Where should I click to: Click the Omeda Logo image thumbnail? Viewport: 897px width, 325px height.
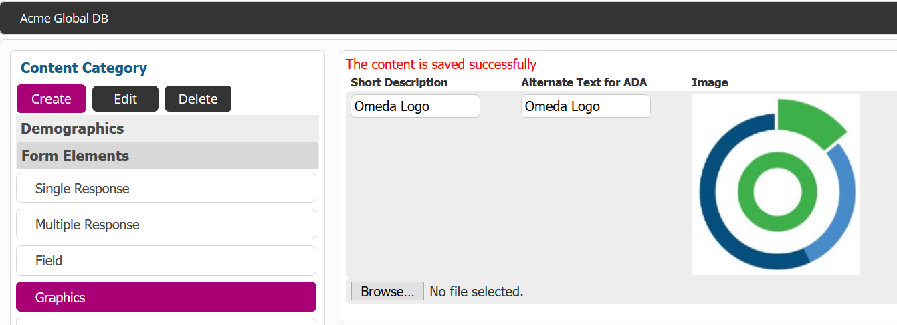pyautogui.click(x=776, y=185)
